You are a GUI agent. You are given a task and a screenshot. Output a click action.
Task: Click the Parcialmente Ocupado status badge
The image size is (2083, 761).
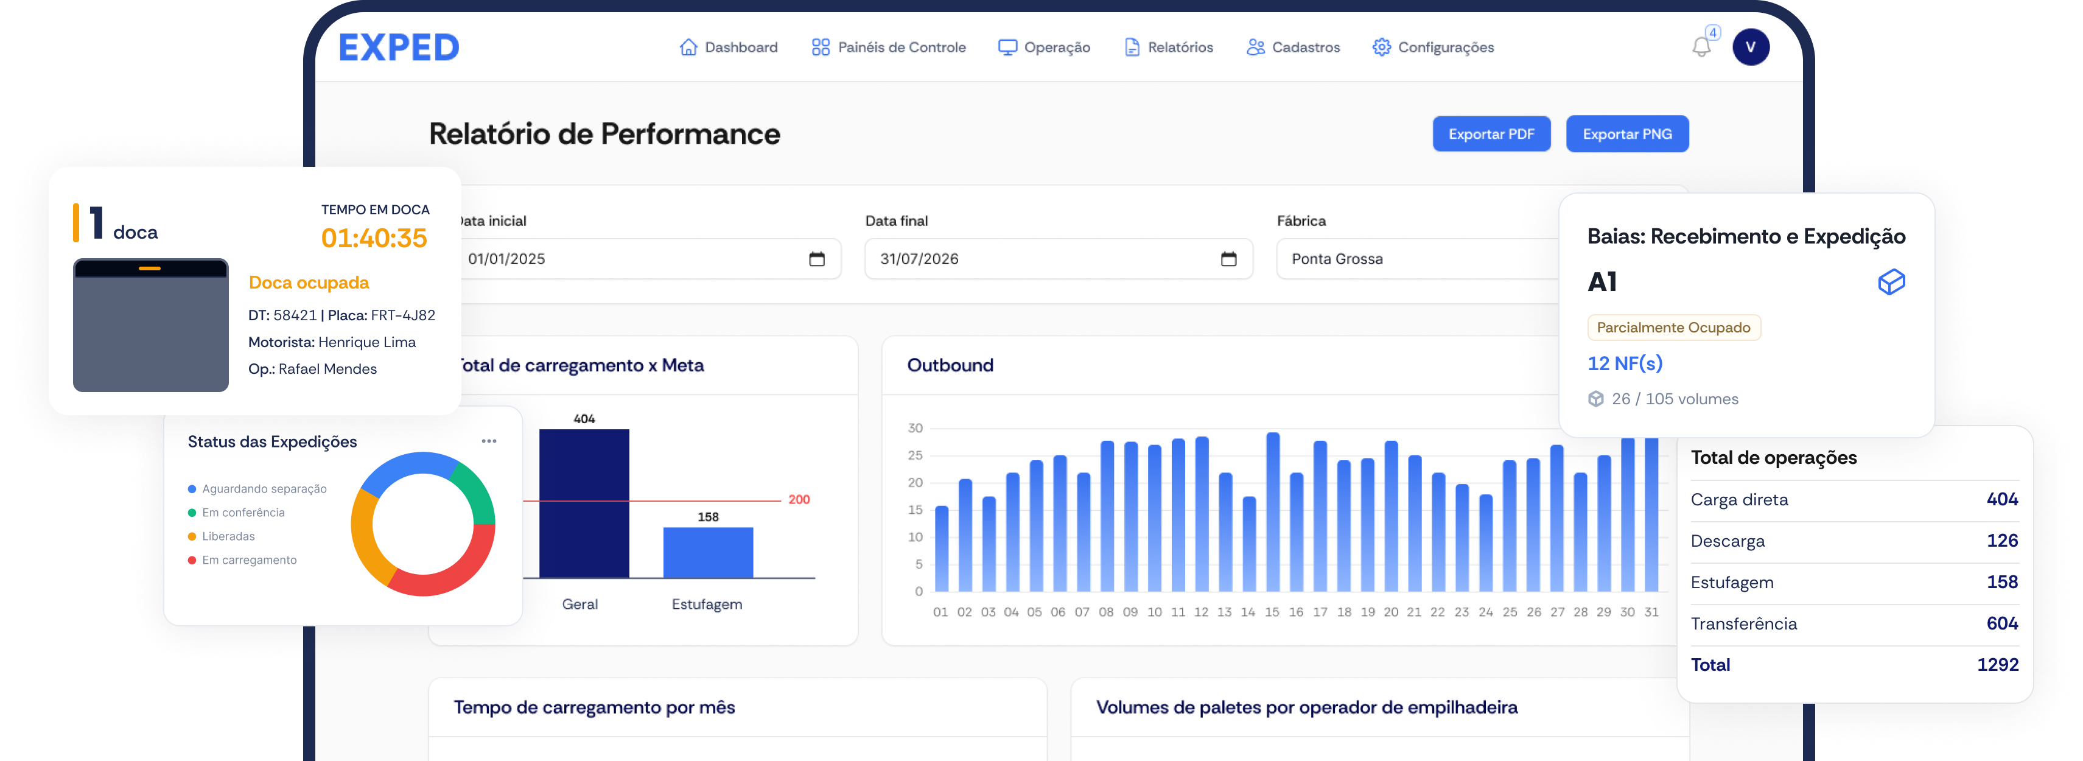coord(1673,328)
